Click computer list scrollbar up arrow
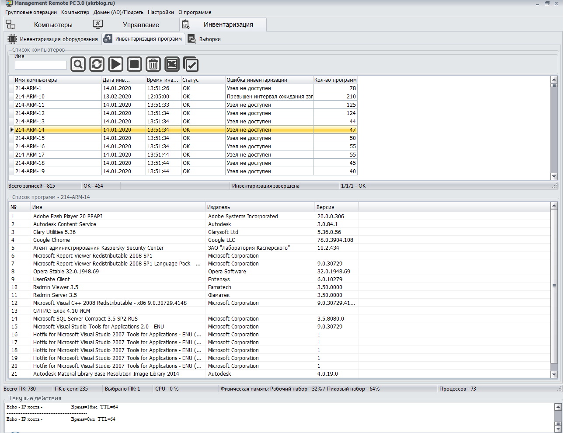The height and width of the screenshot is (433, 564). (554, 80)
